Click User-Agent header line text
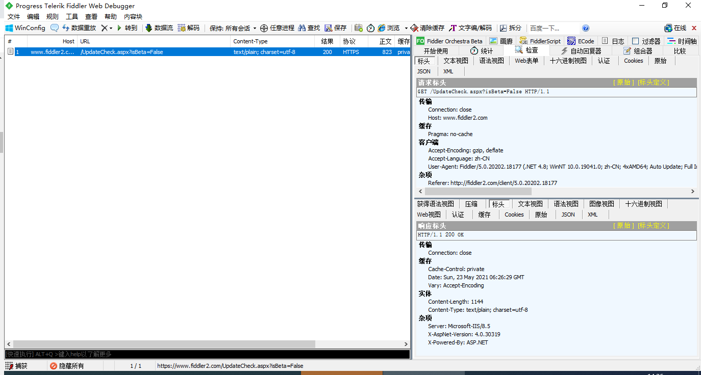 [x=563, y=167]
